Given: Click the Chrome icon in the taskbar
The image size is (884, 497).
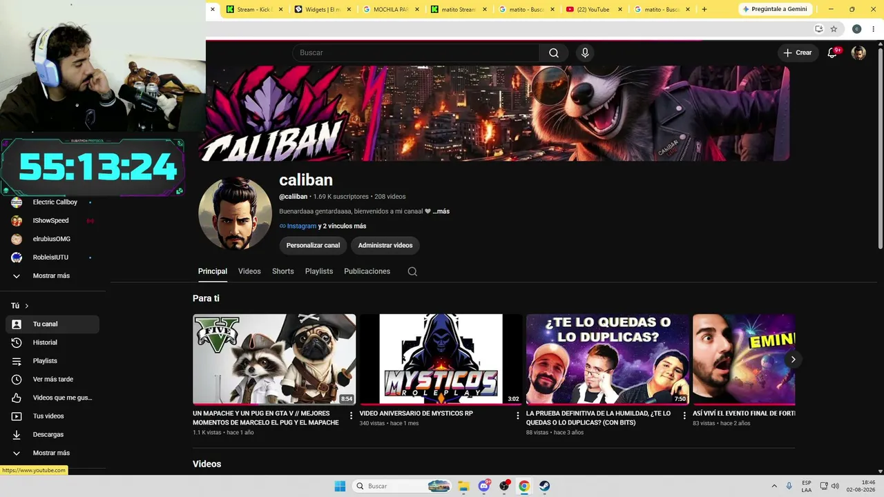Looking at the screenshot, I should pos(524,486).
